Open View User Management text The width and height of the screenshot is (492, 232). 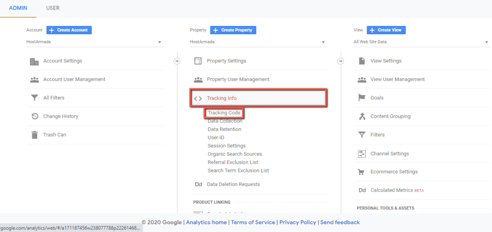click(x=397, y=79)
